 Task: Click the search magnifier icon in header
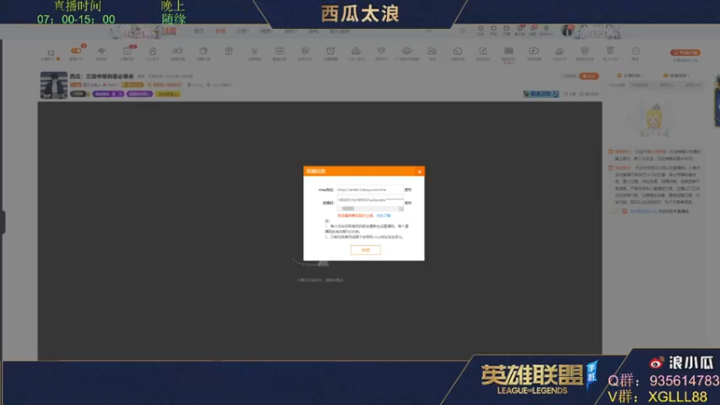[x=463, y=31]
